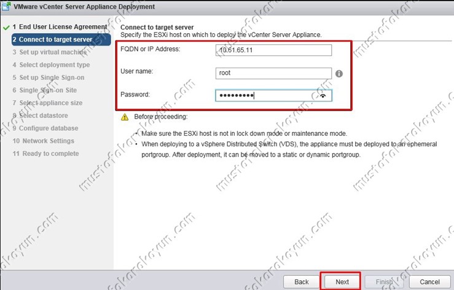Click the VMware installer title bar icon

pyautogui.click(x=6, y=6)
